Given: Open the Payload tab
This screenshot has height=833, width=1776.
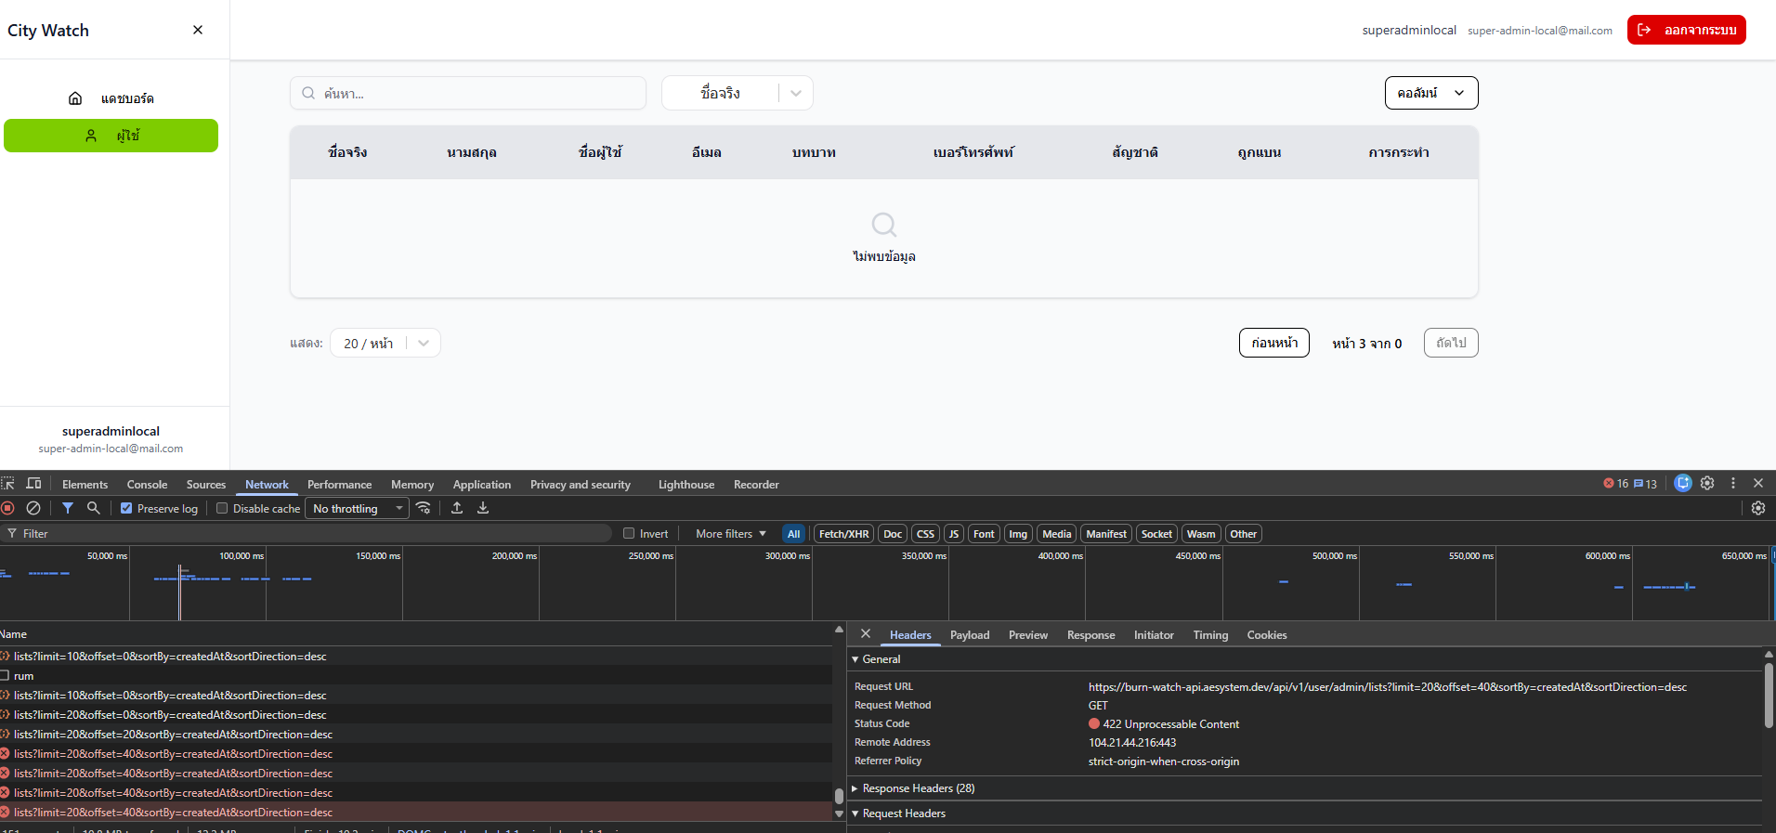Looking at the screenshot, I should [x=969, y=635].
